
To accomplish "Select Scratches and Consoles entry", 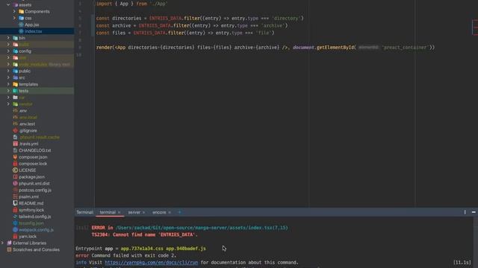I will point(37,250).
